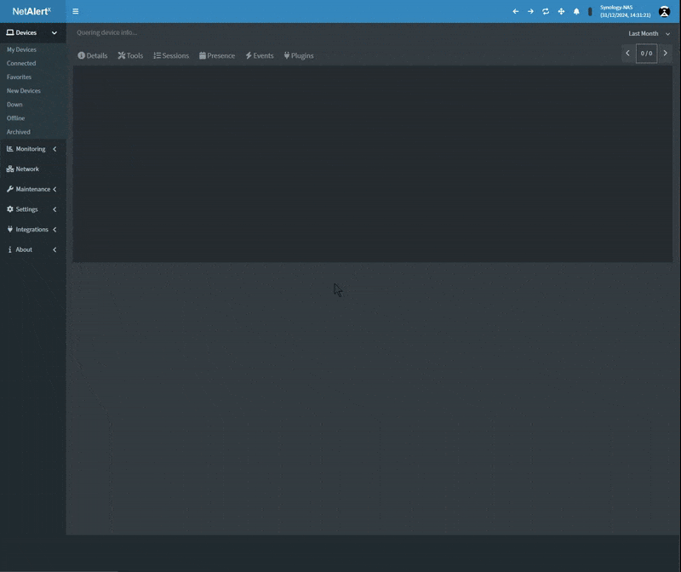Screen dimensions: 681x572
Task: Select the Plugins tab
Action: tap(299, 55)
